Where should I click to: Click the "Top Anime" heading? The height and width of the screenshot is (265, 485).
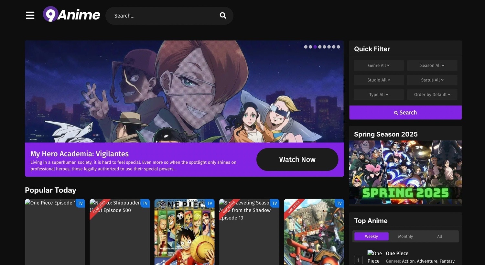(x=371, y=221)
